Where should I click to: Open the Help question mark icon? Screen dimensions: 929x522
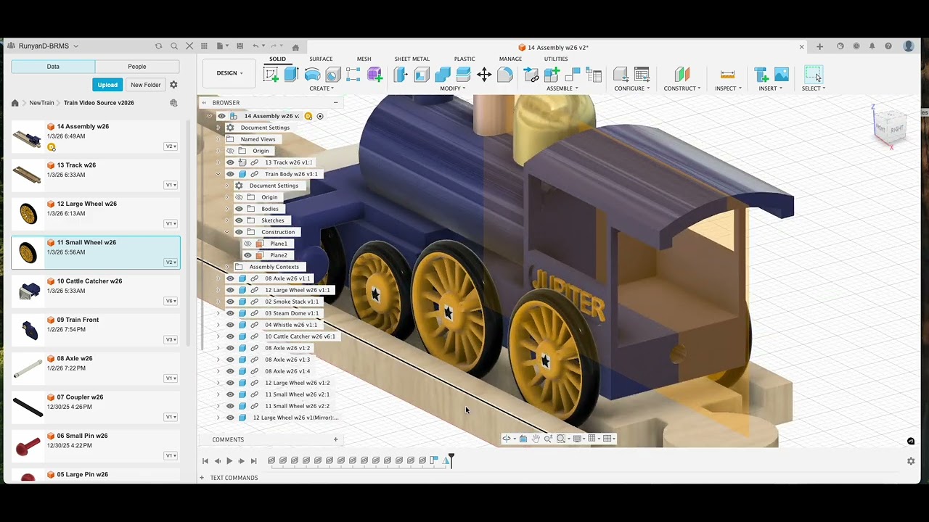tap(888, 46)
